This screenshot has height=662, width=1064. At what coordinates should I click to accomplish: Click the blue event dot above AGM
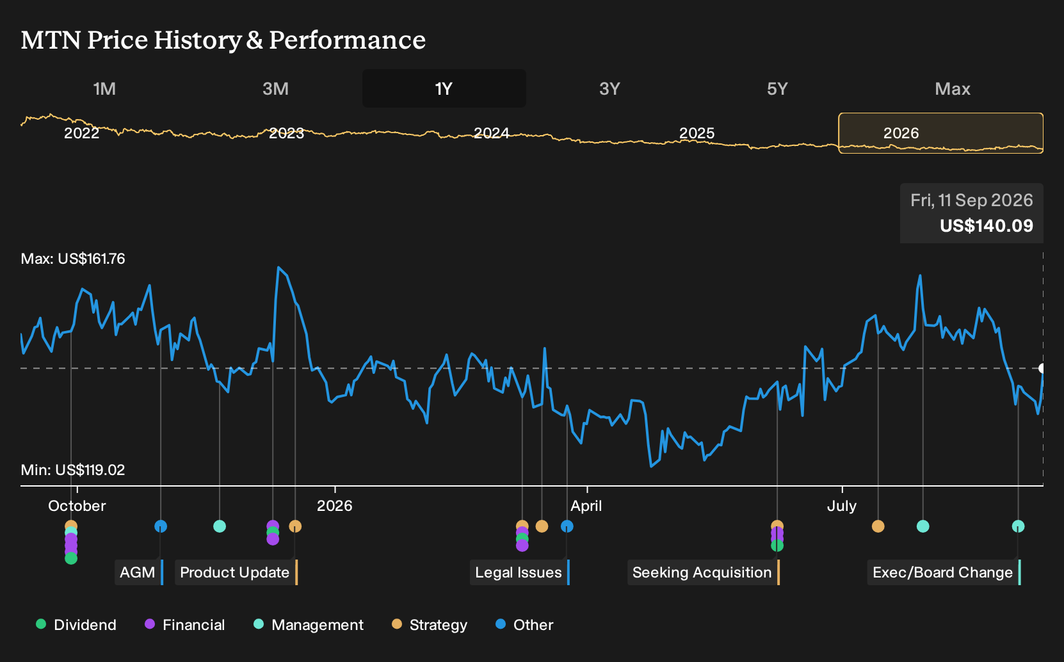click(x=161, y=526)
